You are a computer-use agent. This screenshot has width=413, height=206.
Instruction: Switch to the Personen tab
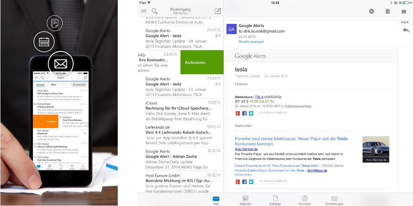(305, 201)
